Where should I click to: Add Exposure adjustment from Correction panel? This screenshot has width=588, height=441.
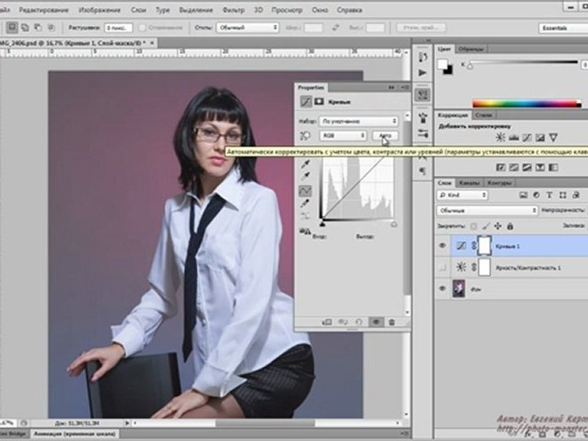tap(540, 138)
